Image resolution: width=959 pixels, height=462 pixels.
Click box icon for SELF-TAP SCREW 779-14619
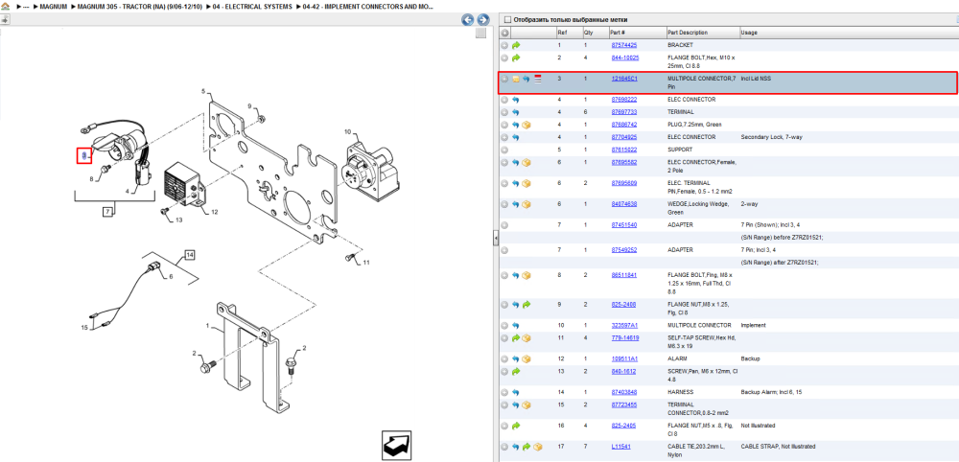(526, 338)
